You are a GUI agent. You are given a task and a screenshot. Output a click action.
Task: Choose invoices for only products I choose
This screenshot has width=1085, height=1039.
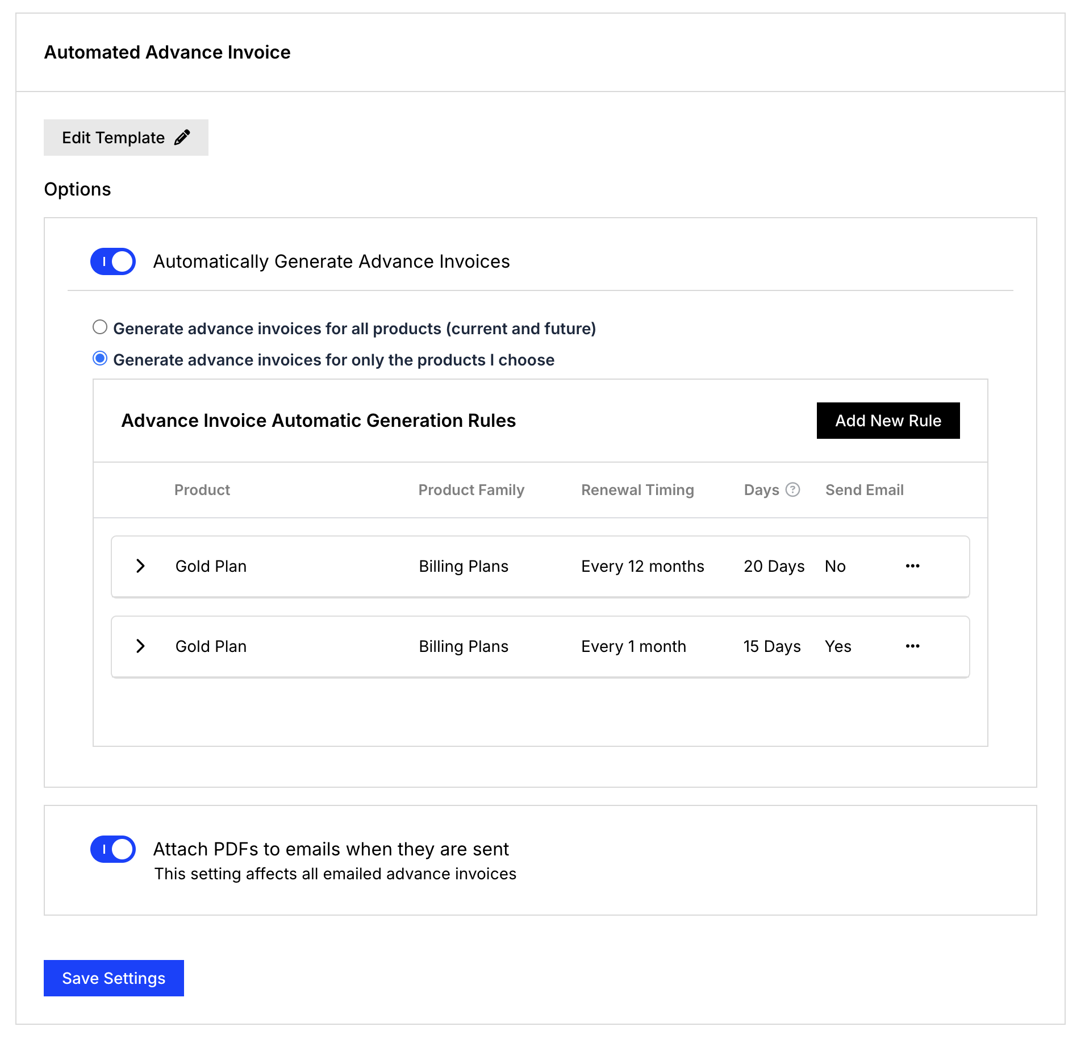pos(100,359)
